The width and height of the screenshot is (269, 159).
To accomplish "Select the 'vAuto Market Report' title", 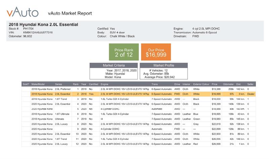I will point(70,13).
